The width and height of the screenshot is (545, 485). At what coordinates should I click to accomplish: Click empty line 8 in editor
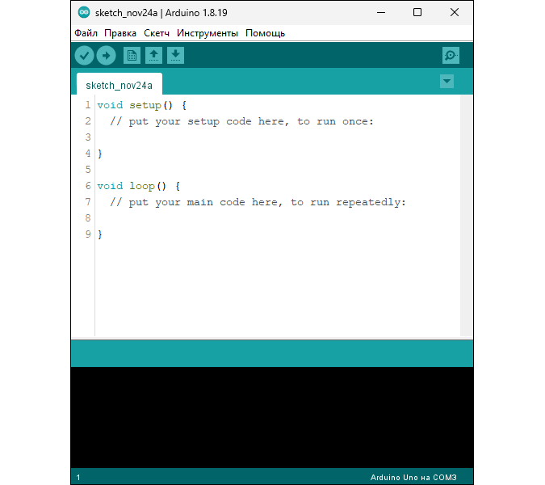[x=278, y=218]
